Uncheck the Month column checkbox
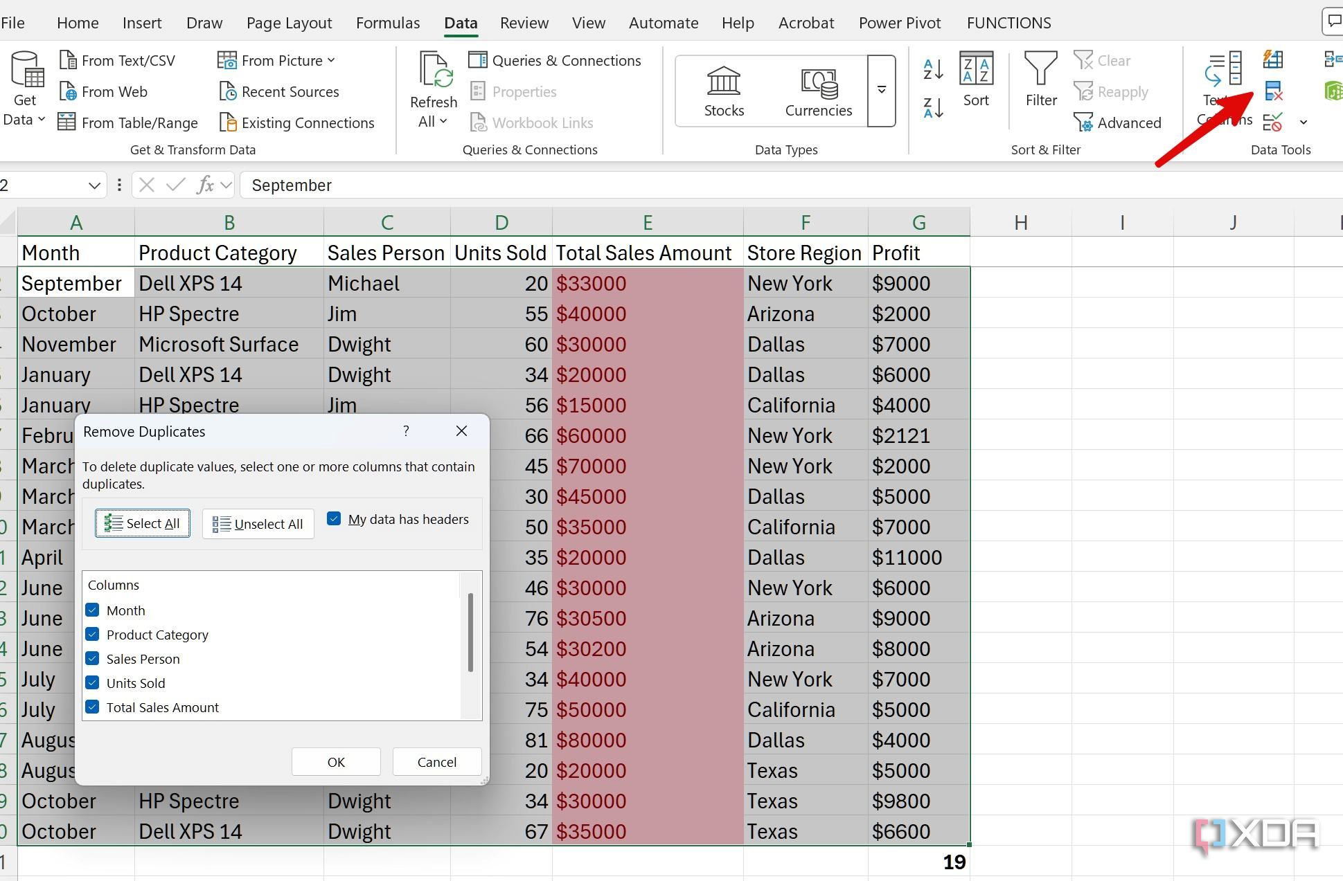Viewport: 1343px width, 881px height. tap(94, 610)
